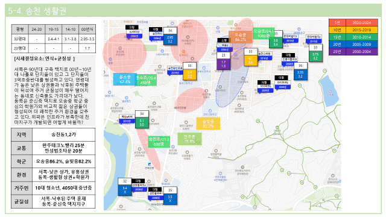Select the 전북은행 blue marker icon
Image resolution: width=386 pixels, height=217 pixels.
[x=150, y=164]
